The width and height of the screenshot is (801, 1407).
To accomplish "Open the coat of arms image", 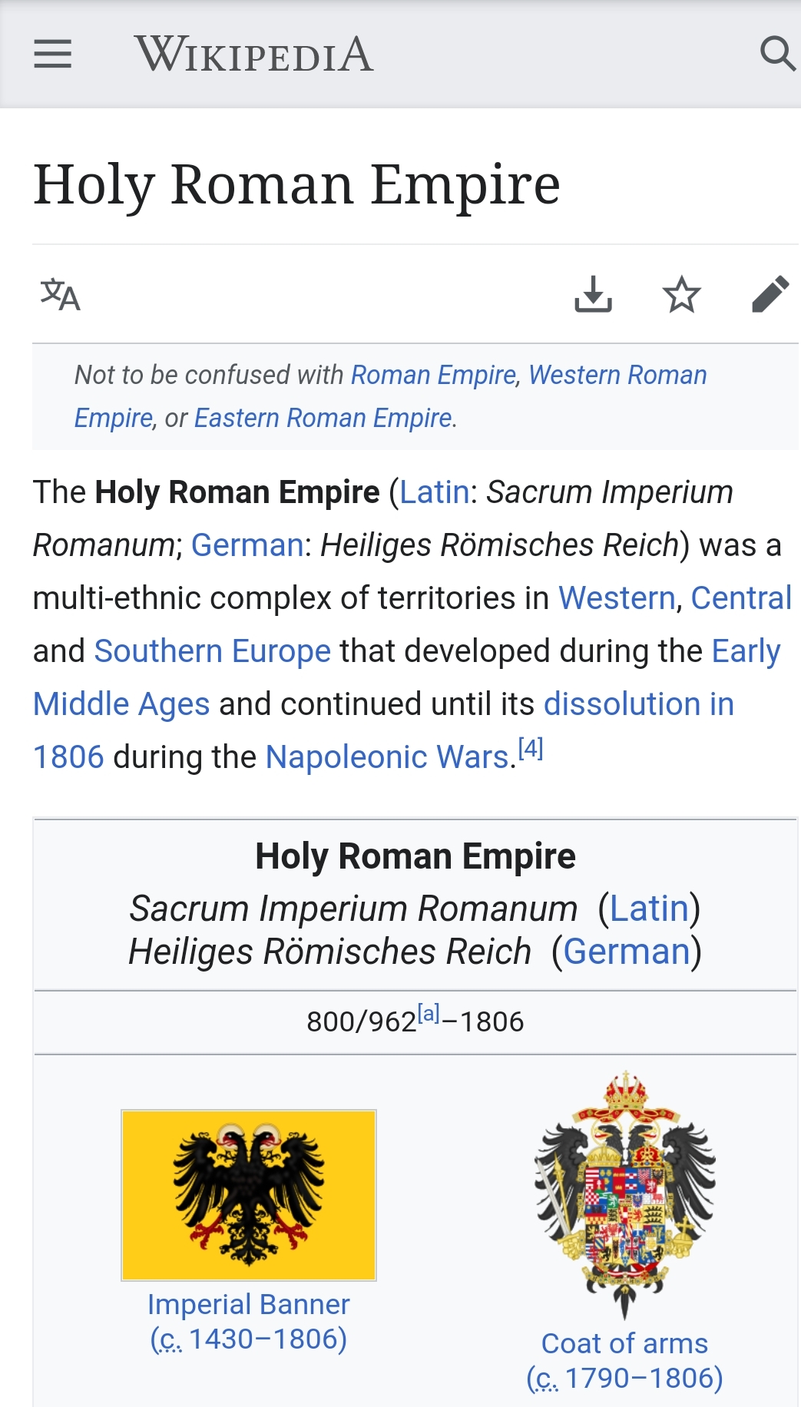I will (625, 1194).
